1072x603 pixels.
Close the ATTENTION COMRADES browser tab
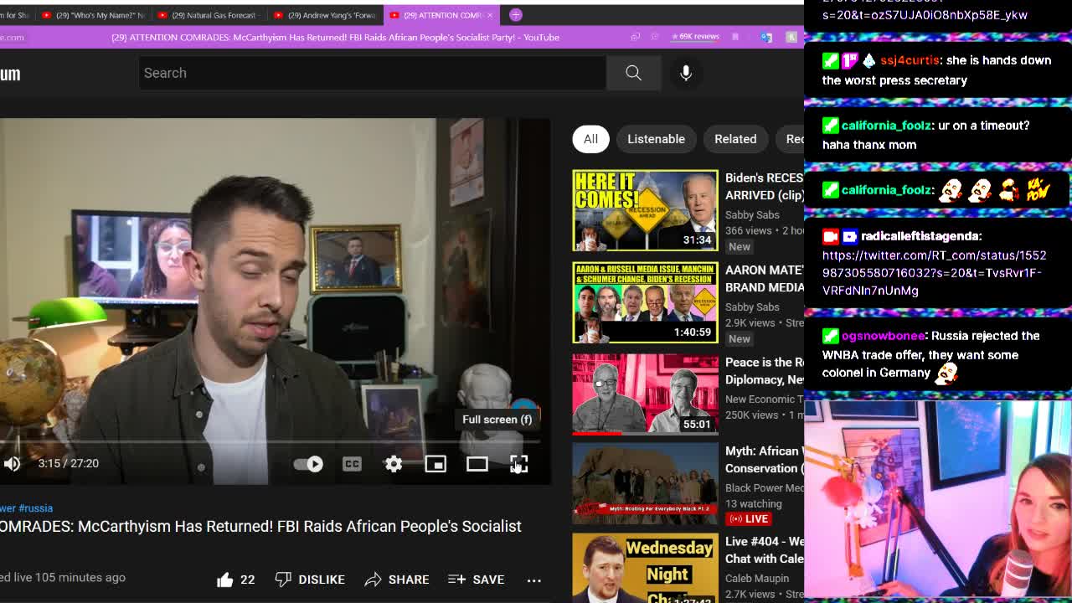pos(490,15)
